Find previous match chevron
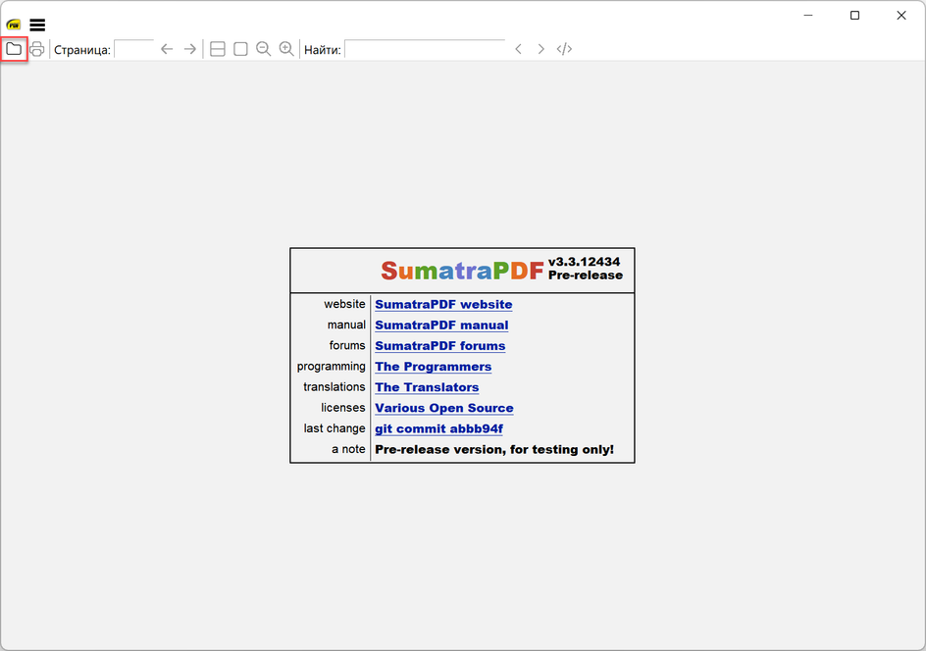This screenshot has width=926, height=651. coord(518,49)
